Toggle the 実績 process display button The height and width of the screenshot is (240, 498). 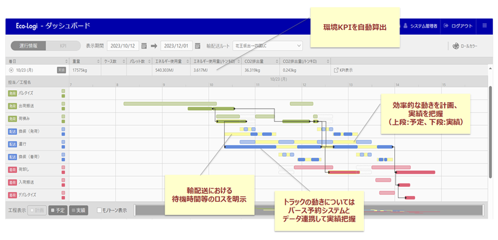79,210
